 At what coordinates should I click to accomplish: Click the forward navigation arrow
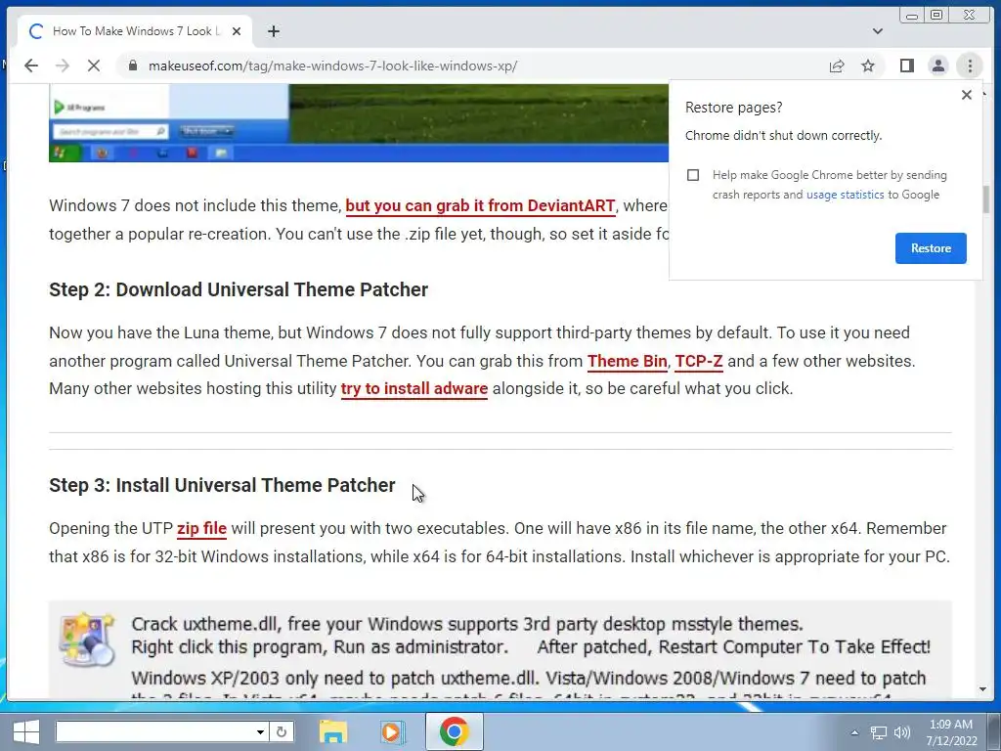click(62, 66)
